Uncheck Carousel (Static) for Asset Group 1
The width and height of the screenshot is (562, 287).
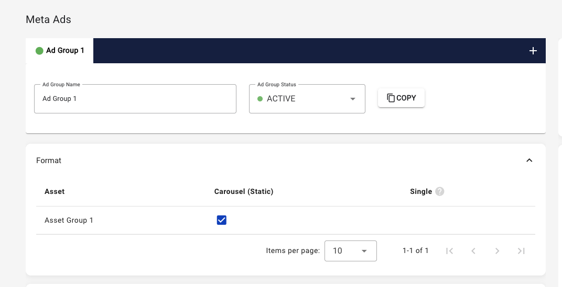(x=221, y=220)
